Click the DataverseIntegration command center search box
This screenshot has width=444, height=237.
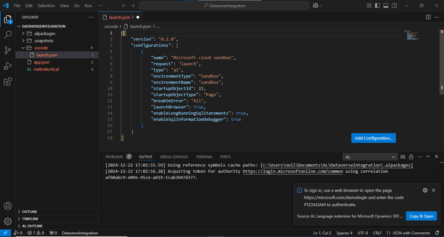pyautogui.click(x=224, y=6)
